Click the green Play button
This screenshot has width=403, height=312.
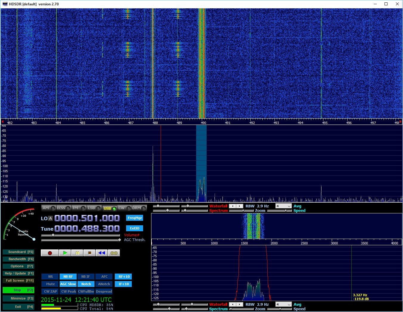tap(65, 253)
